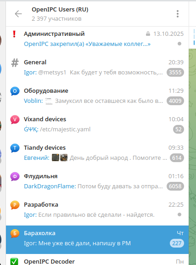Click the green checkmark OpenIPC Decoder icon
The image size is (196, 265).
click(x=14, y=261)
